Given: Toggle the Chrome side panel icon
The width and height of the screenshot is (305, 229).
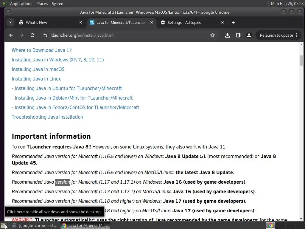Looking at the screenshot, I should point(238,35).
